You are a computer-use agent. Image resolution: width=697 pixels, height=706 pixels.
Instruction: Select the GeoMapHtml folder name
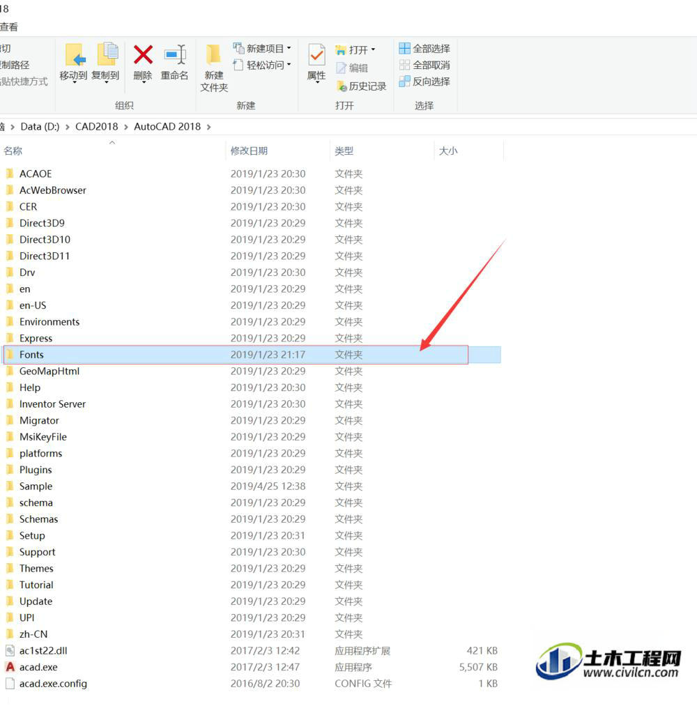(x=49, y=371)
